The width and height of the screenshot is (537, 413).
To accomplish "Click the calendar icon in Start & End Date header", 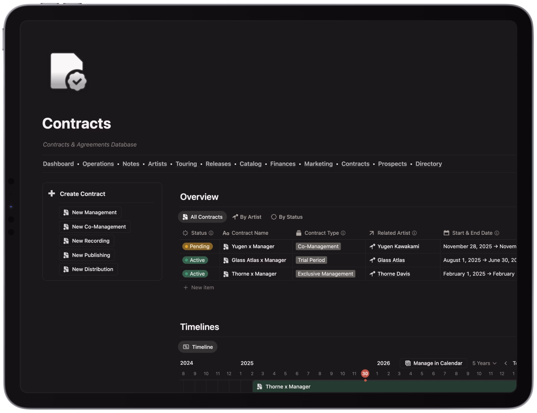I will (x=446, y=233).
